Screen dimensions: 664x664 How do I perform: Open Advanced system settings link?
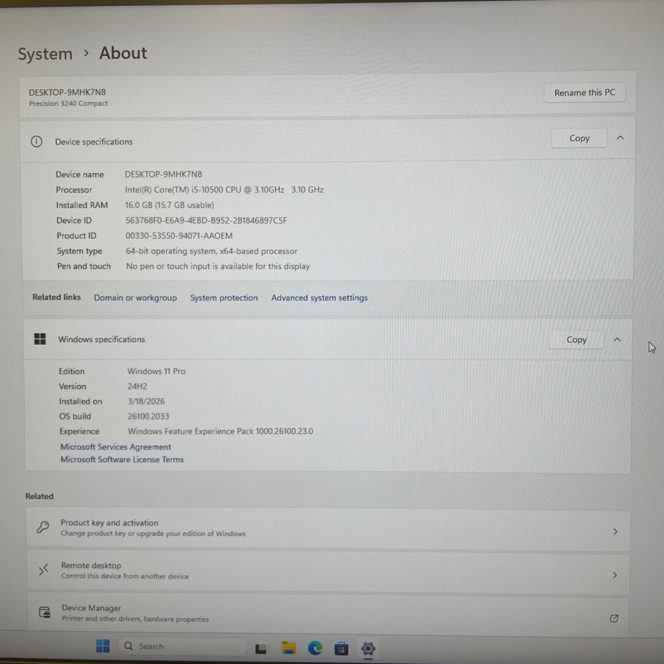319,298
